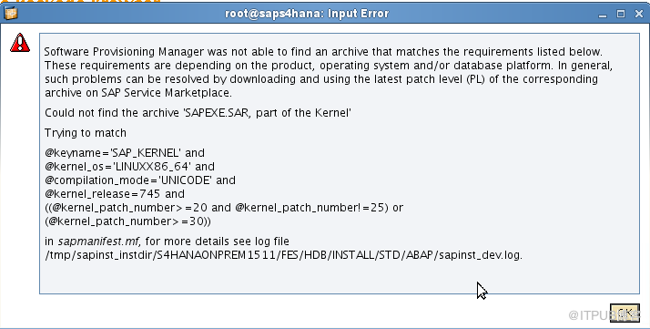Image resolution: width=650 pixels, height=329 pixels.
Task: Click the italic sapmanifest.mf file name
Action: click(x=99, y=242)
